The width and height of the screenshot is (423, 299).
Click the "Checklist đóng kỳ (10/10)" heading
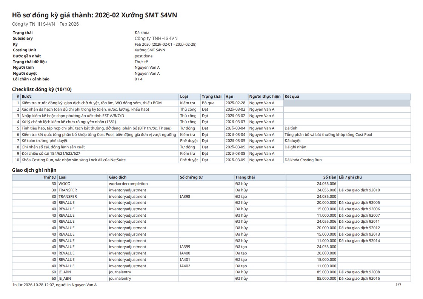(x=42, y=89)
